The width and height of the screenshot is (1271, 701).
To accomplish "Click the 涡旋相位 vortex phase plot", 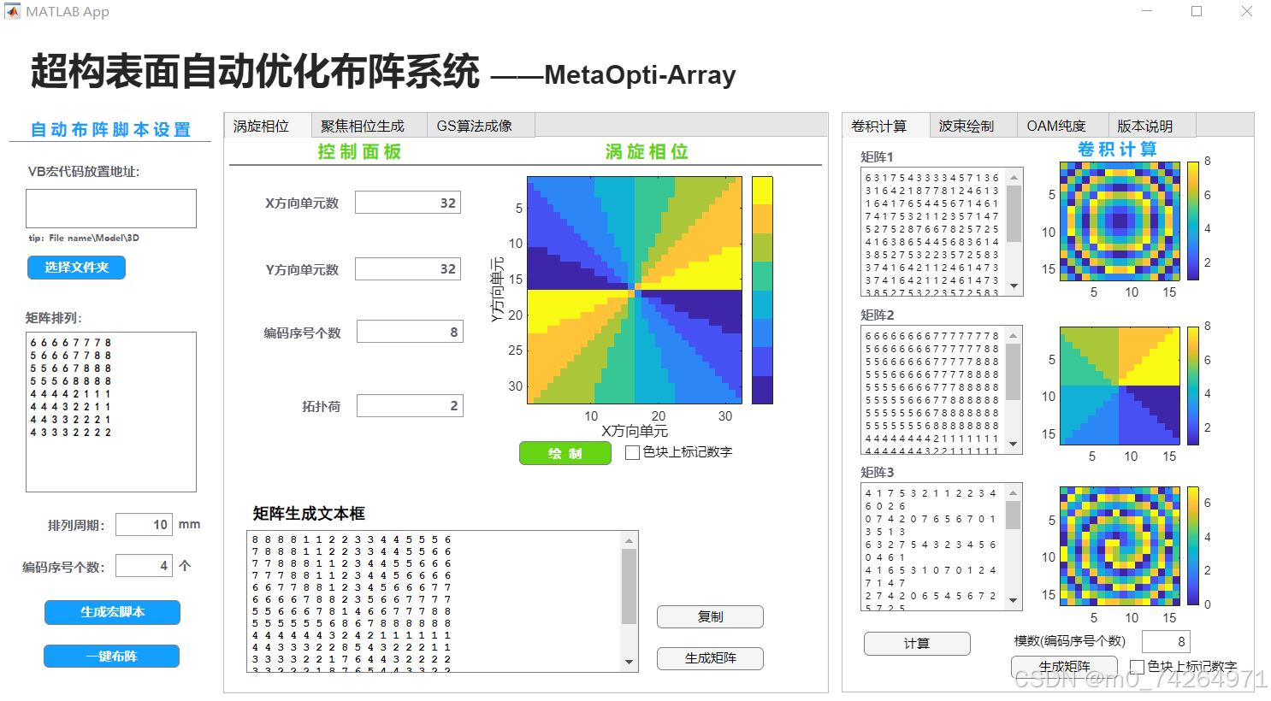I will (x=635, y=290).
